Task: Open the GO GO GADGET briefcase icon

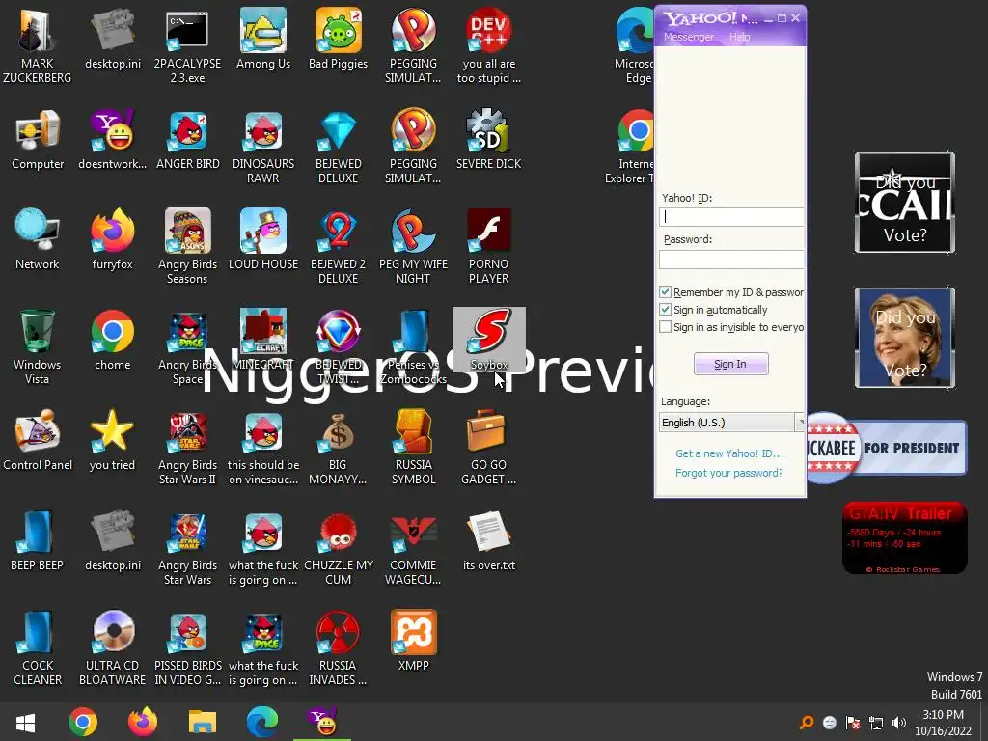Action: [x=488, y=446]
